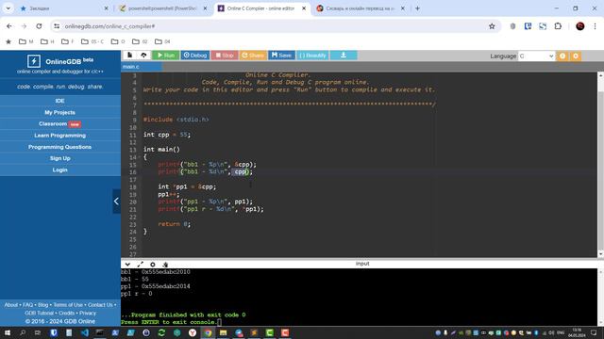Open the About footer link
This screenshot has width=604, height=339.
10,305
